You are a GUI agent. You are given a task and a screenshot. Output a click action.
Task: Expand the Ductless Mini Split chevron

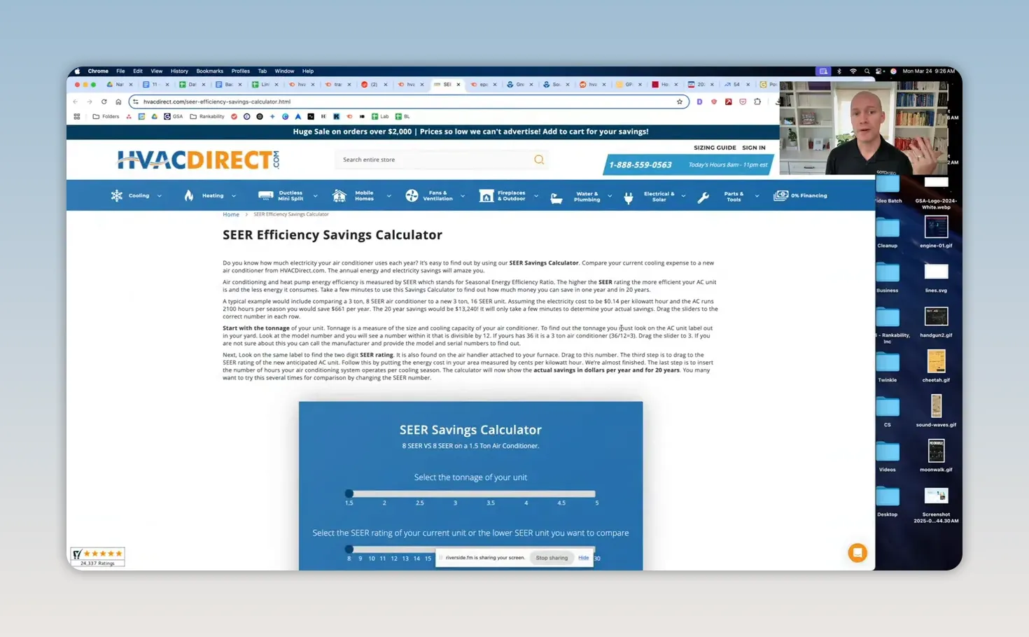pyautogui.click(x=315, y=196)
